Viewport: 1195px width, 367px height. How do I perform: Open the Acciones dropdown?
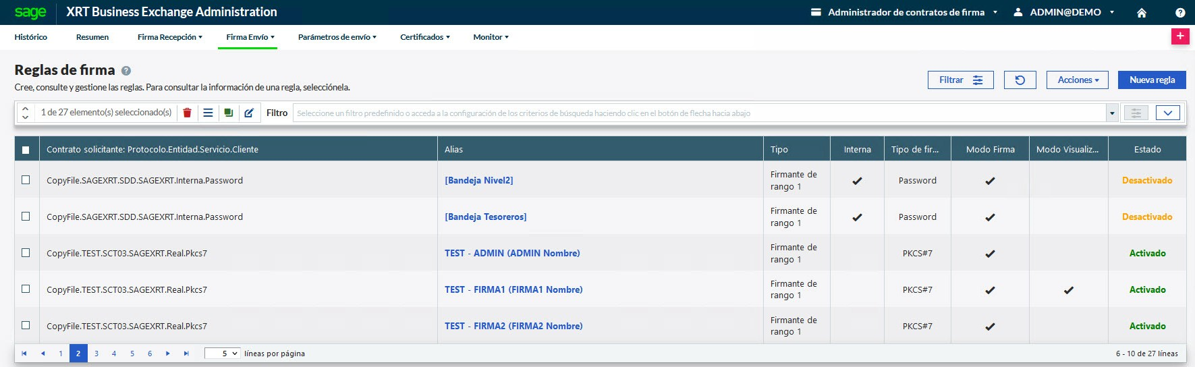[1078, 80]
